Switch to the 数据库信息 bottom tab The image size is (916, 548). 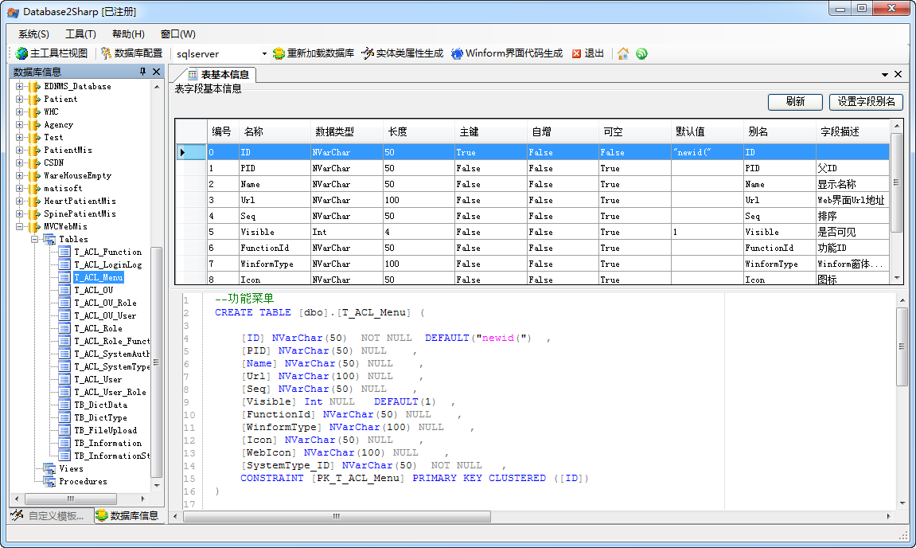127,515
